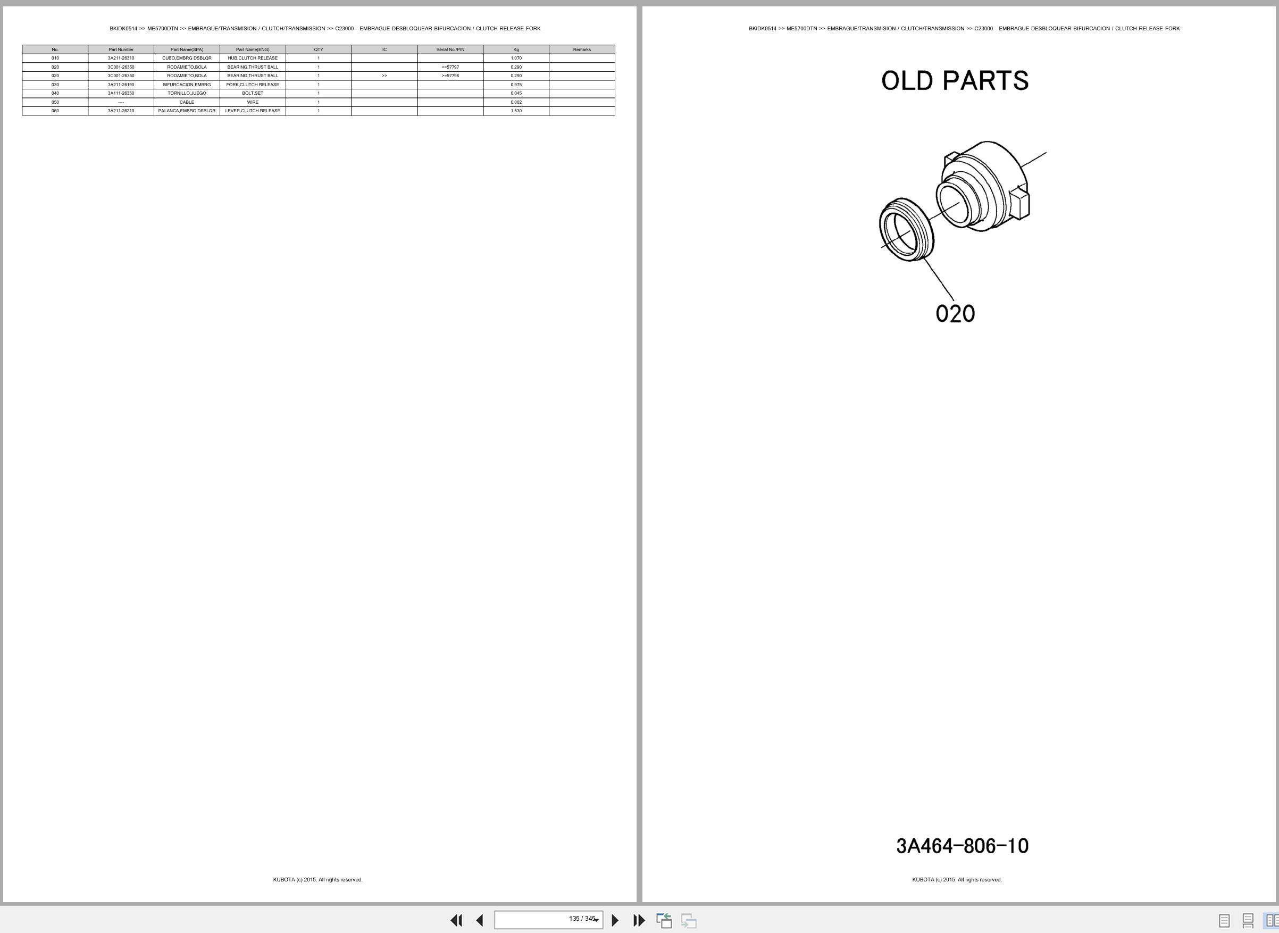Click the page number field showing 135 / 345
This screenshot has width=1279, height=933.
coord(548,920)
